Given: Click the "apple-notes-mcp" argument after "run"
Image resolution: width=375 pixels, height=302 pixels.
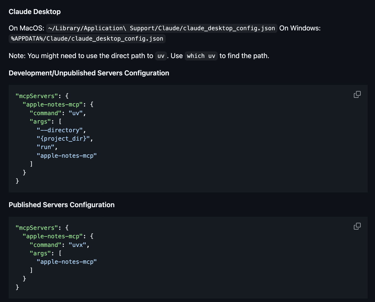Looking at the screenshot, I should point(67,156).
